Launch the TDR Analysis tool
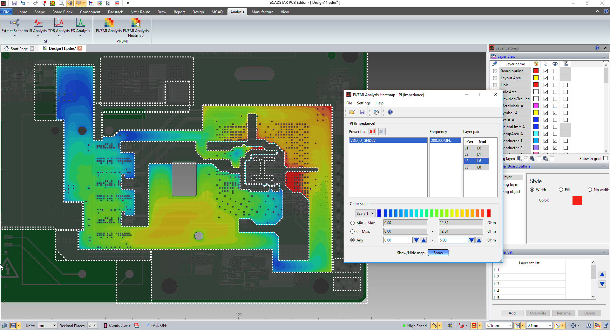 pos(59,23)
